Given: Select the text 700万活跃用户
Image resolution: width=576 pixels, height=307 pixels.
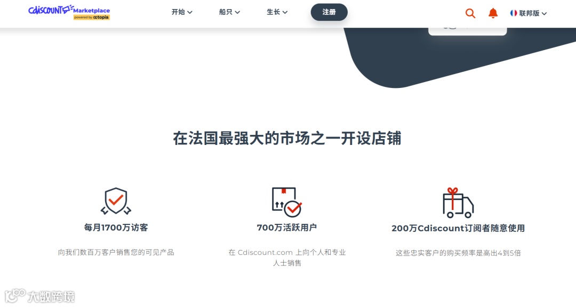Looking at the screenshot, I should coord(287,228).
